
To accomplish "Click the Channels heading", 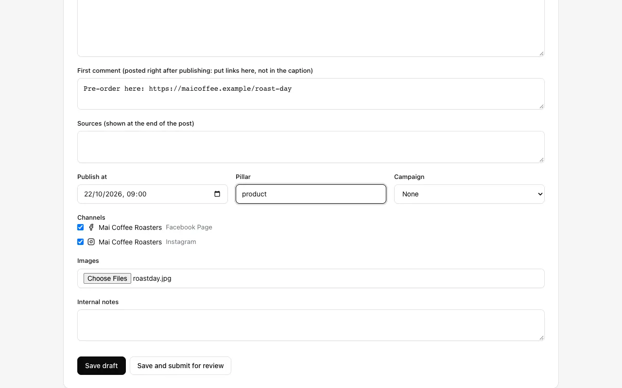I will click(x=91, y=217).
